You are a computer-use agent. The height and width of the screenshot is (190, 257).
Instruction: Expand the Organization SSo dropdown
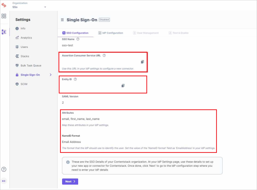45,7
